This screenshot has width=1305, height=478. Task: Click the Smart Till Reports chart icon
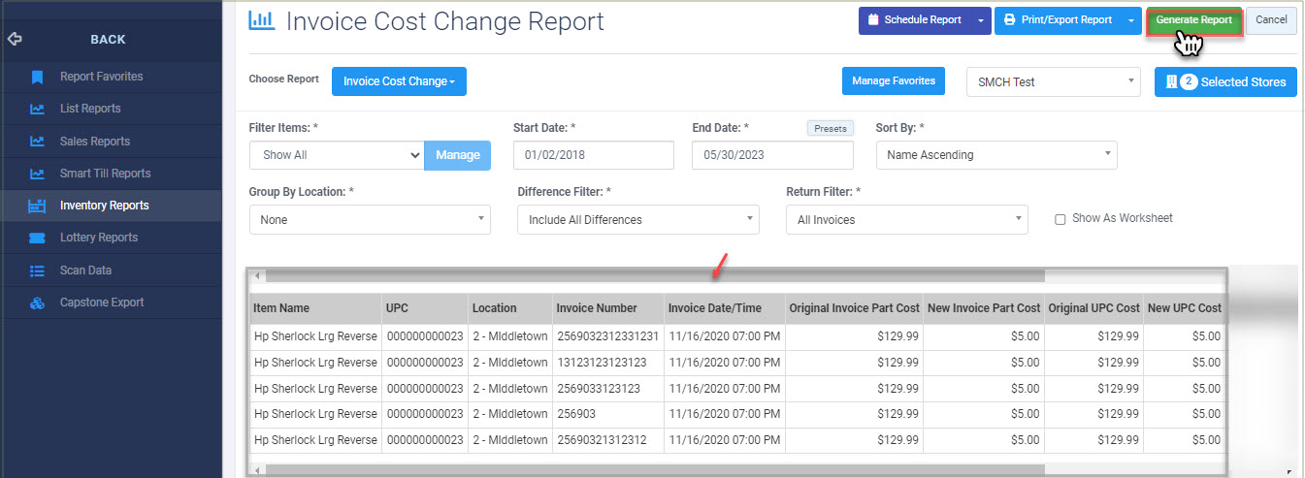pos(37,174)
